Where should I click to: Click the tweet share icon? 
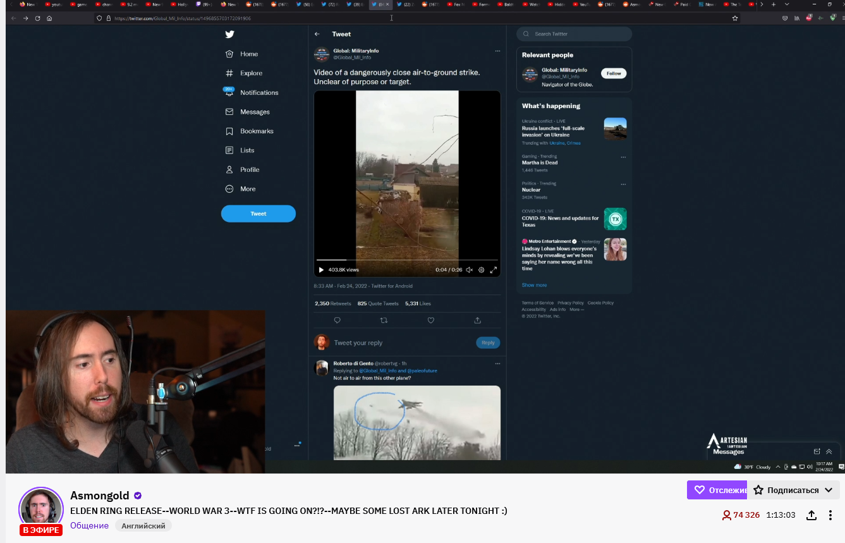[477, 320]
